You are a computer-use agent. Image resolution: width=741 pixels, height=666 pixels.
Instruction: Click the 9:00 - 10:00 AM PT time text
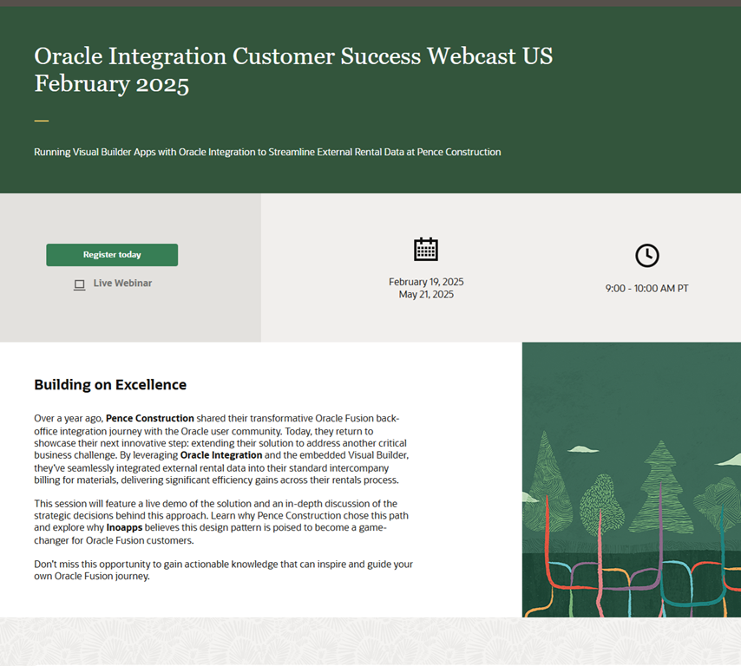click(x=646, y=288)
